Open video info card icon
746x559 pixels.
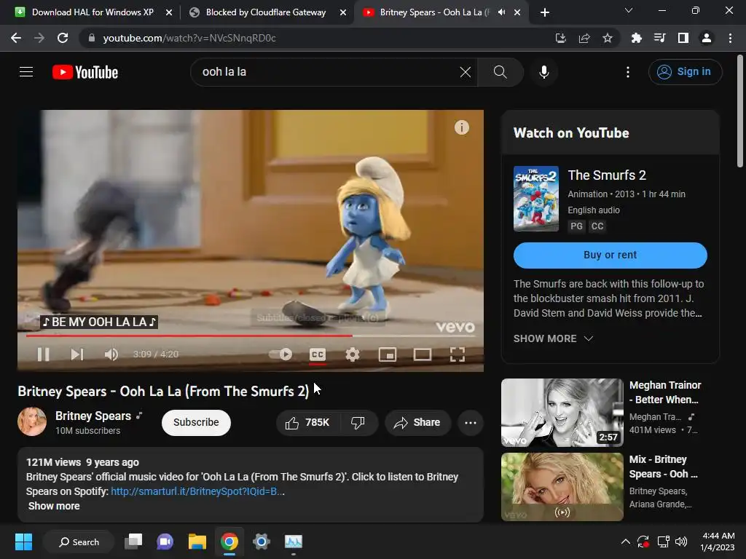[x=461, y=127]
